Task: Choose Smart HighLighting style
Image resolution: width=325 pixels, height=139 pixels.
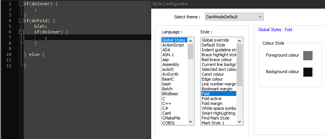Action: click(x=219, y=113)
